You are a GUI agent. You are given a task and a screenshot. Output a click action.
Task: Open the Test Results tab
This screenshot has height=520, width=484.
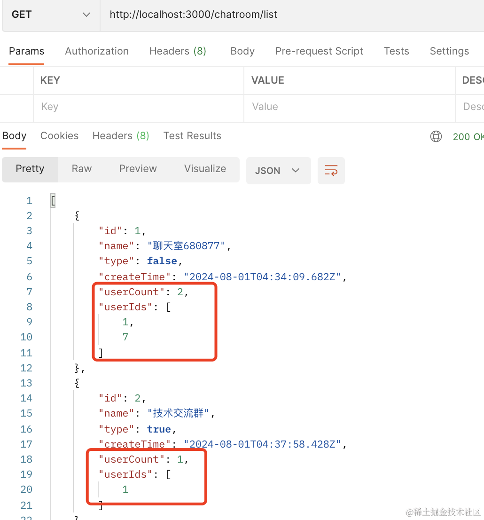click(192, 136)
